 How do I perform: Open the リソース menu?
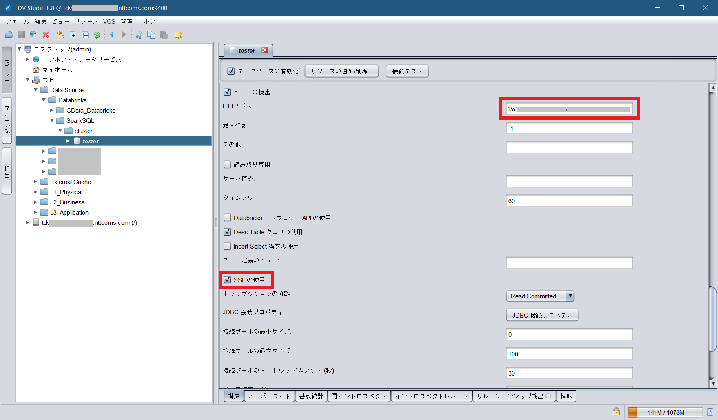(x=86, y=21)
